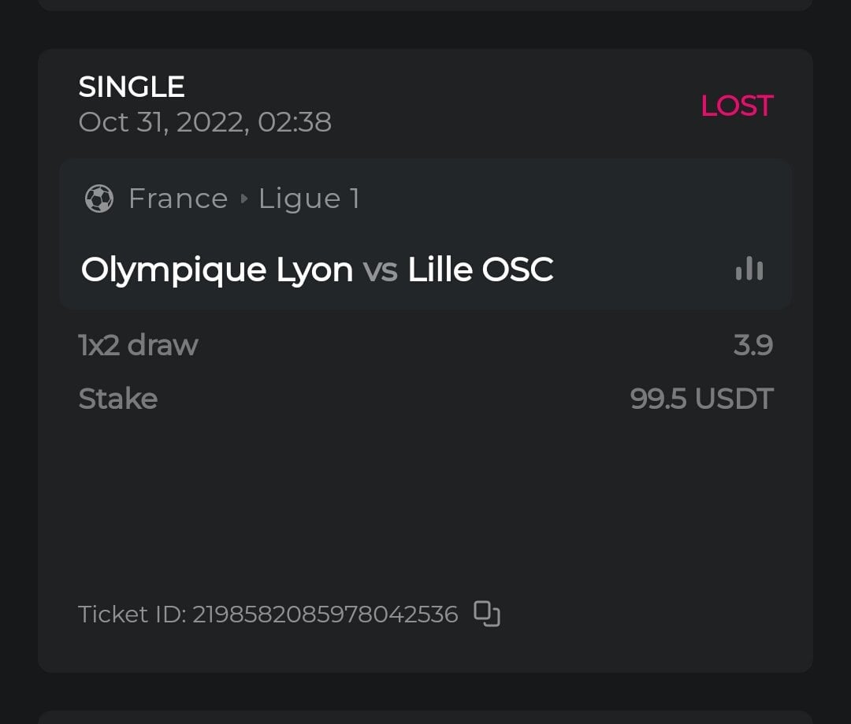Tap the 'vs' text between teams

point(380,270)
